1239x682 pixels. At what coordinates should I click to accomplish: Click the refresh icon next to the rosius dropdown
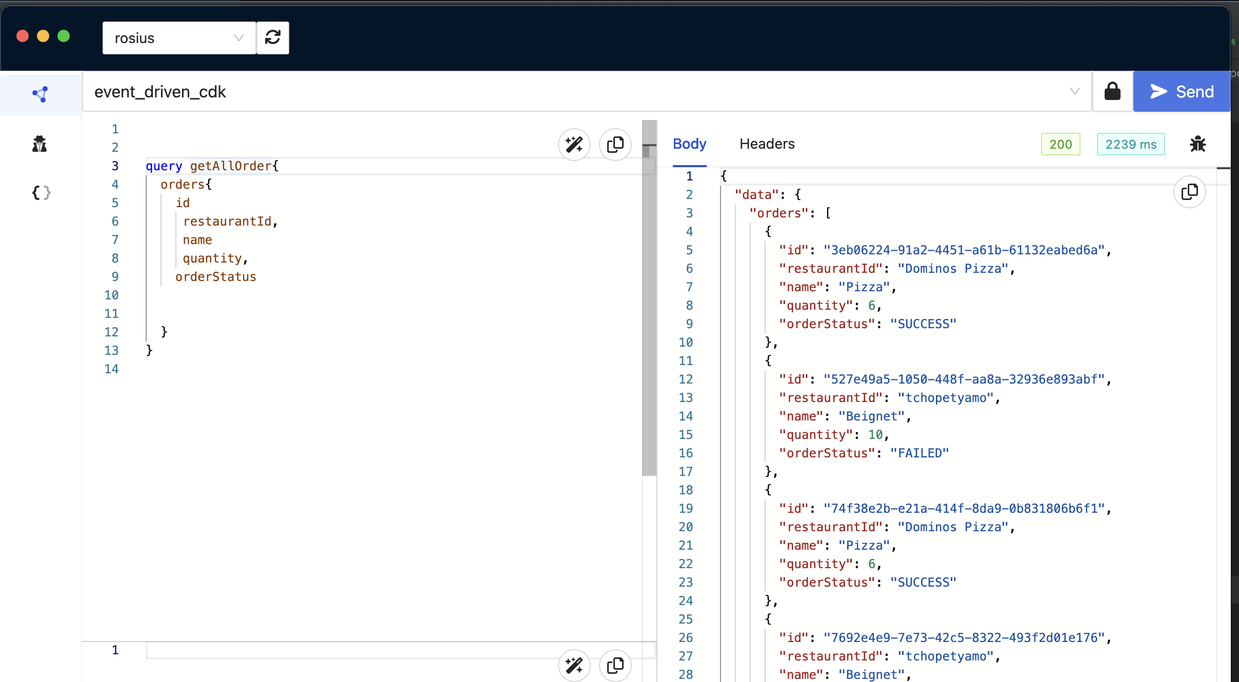click(272, 37)
